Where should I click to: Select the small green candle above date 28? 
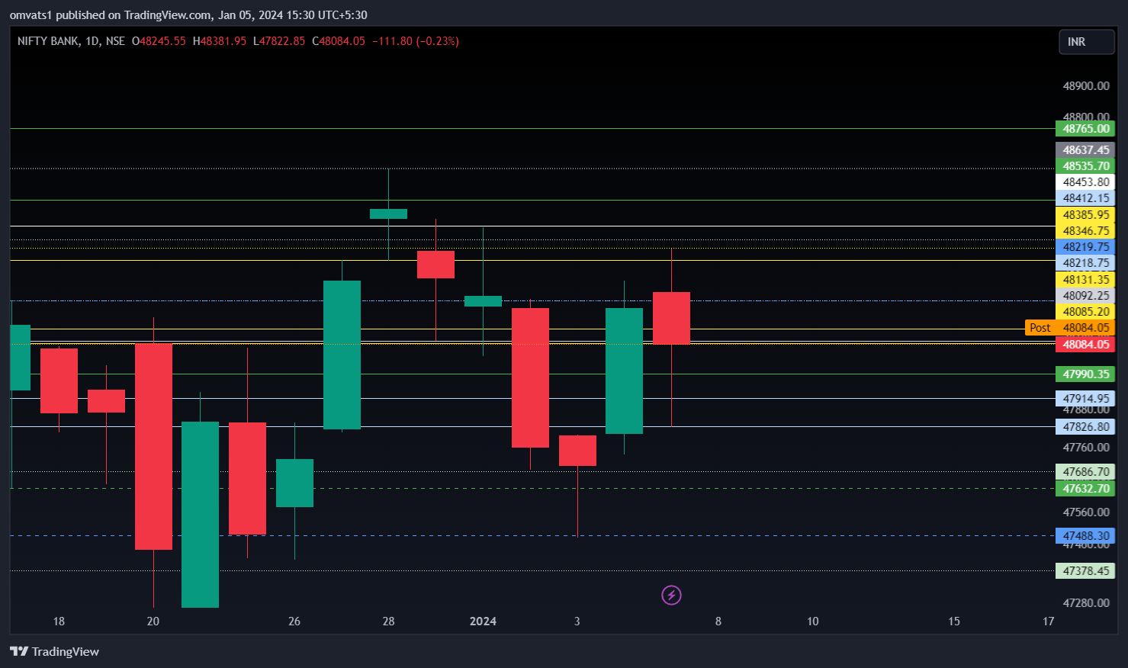click(x=388, y=214)
